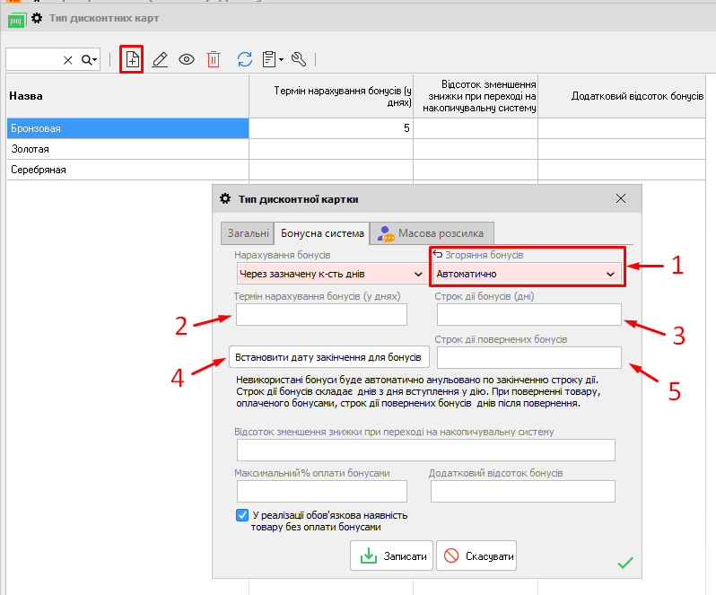Click the red delete trash icon
The width and height of the screenshot is (716, 595).
click(x=214, y=59)
